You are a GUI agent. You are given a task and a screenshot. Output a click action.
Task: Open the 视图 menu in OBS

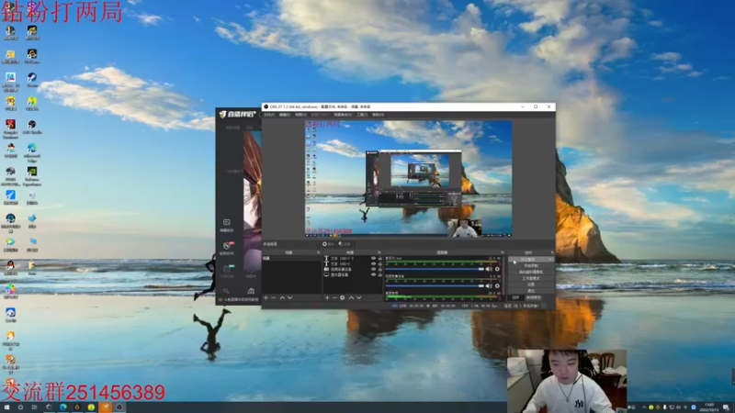click(300, 115)
